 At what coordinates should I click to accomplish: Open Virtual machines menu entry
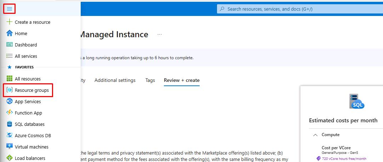(32, 147)
